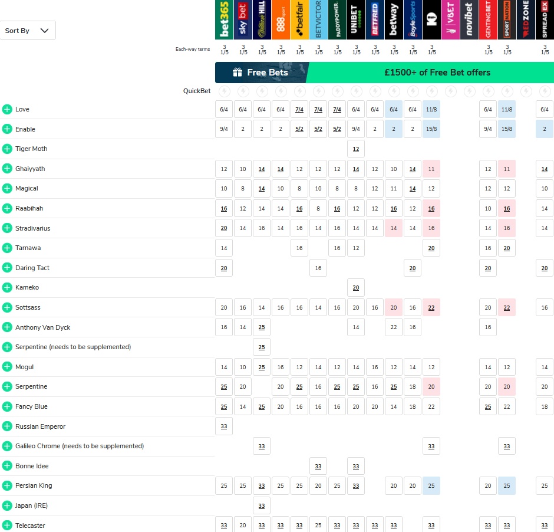Click the Betway logo in header
This screenshot has width=554, height=532.
(x=394, y=19)
